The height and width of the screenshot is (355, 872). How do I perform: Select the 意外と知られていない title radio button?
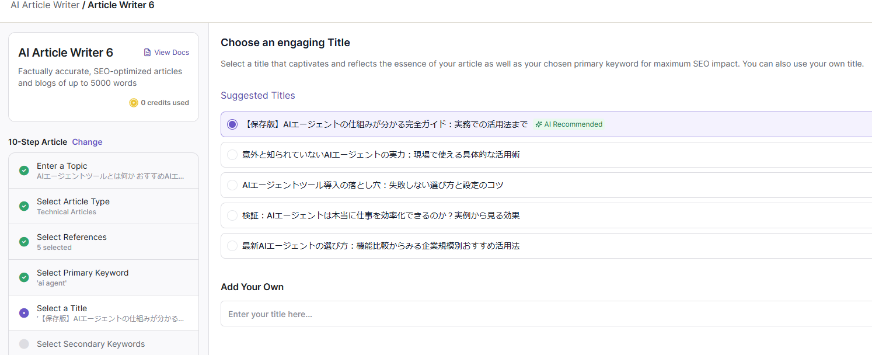tap(232, 155)
